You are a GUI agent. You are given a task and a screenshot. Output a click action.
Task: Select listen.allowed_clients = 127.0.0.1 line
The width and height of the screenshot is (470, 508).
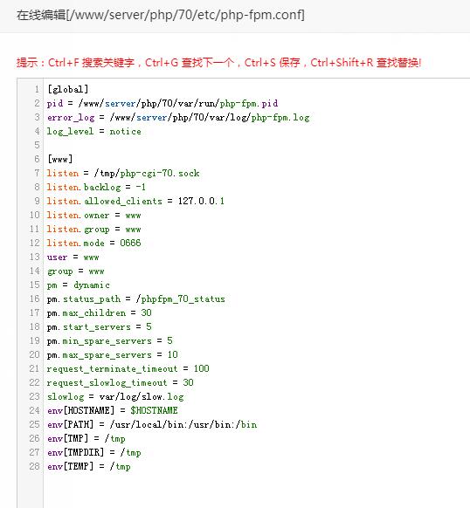135,201
